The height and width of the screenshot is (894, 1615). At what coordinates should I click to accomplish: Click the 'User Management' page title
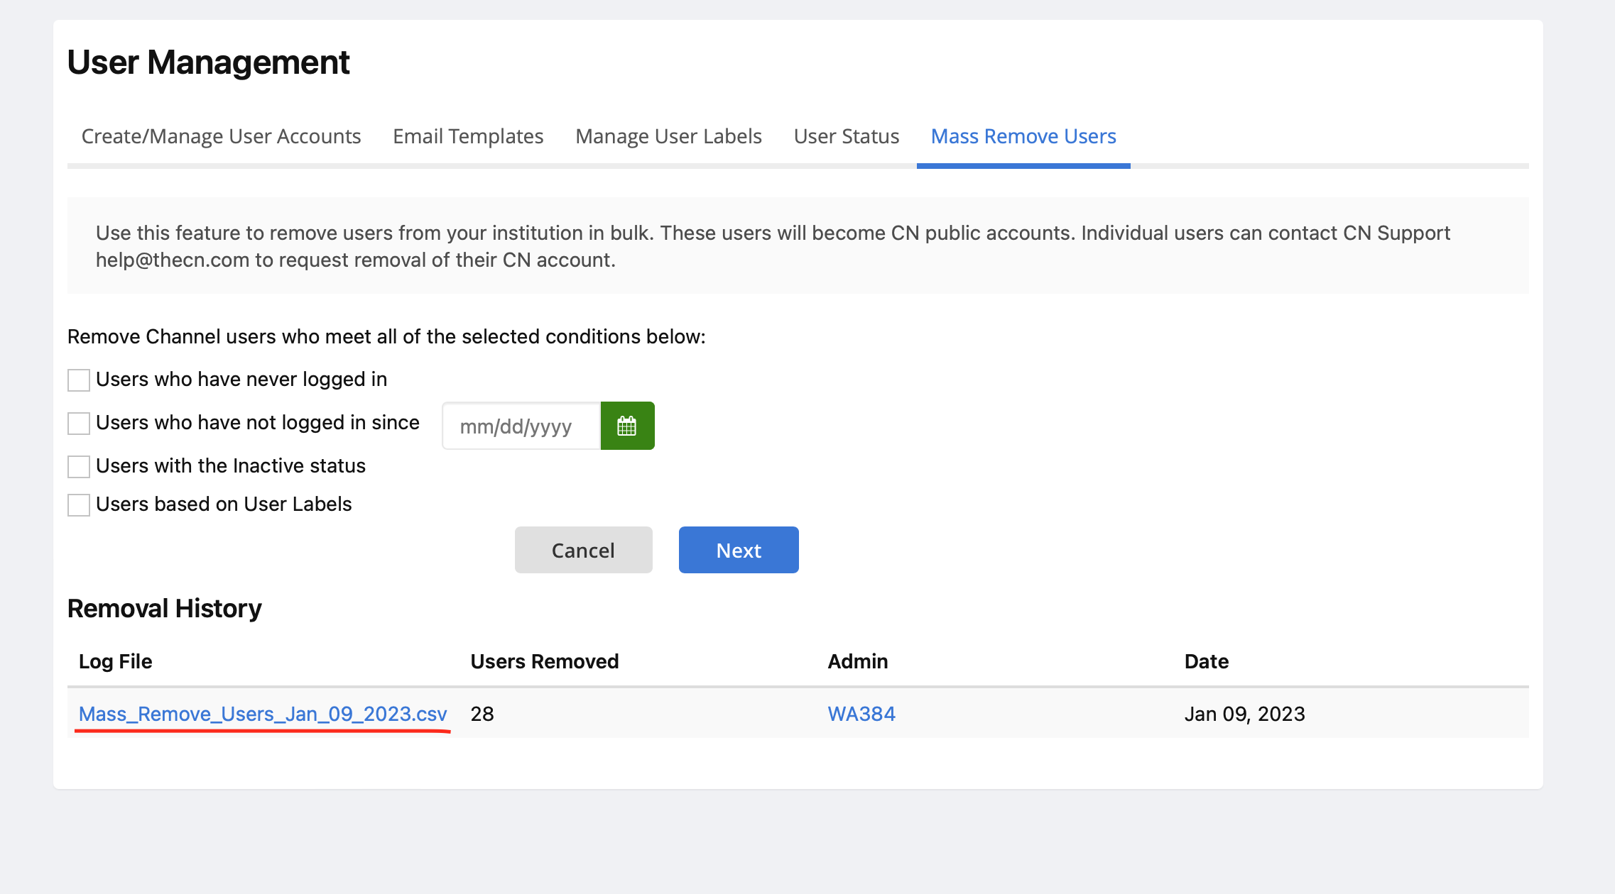coord(208,62)
